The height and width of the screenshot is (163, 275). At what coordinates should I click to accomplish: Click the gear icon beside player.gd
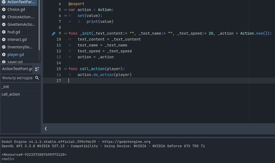[4, 55]
